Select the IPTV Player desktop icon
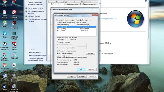This screenshot has width=164, height=92. point(5,57)
